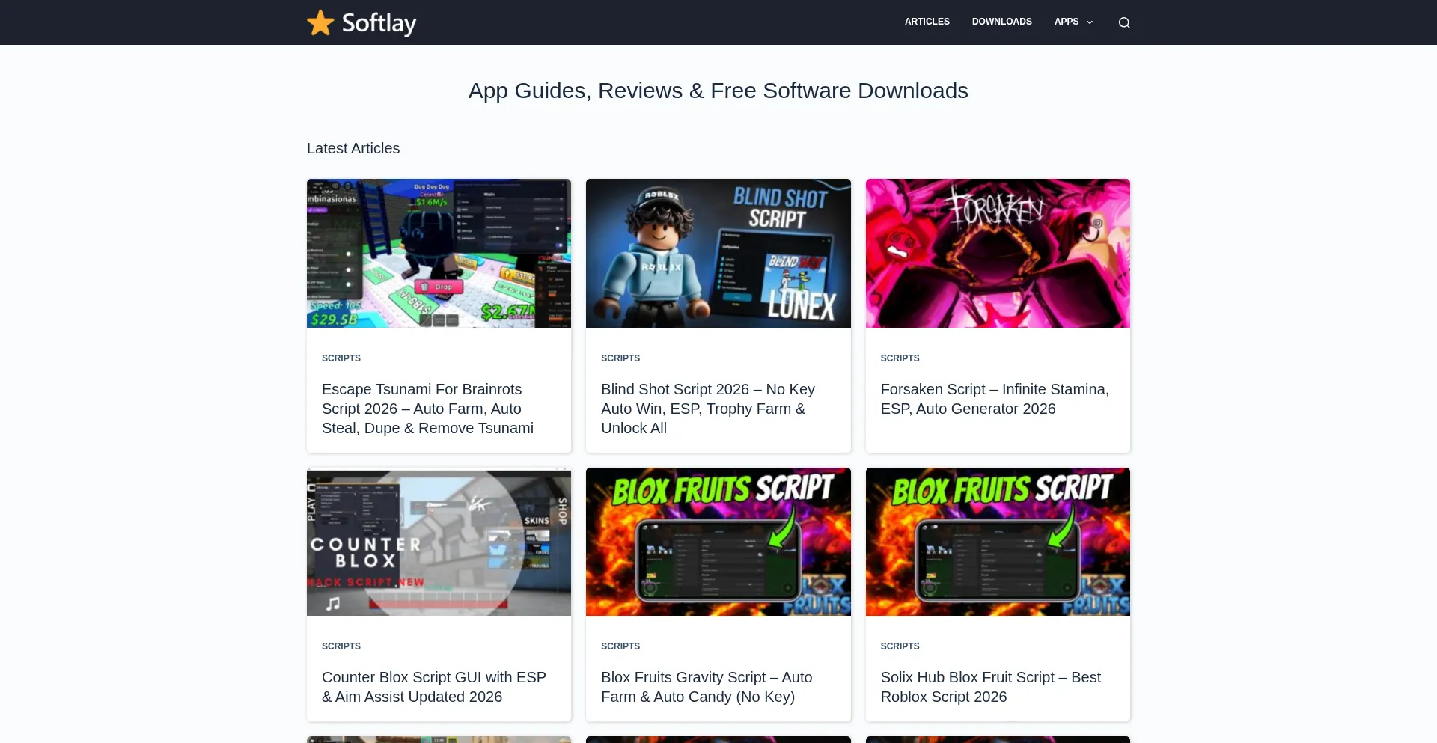Screen dimensions: 1437x743
Task: Open the search magnifier icon in header
Action: click(x=1124, y=22)
